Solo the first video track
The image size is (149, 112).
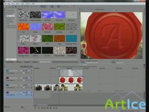coord(31,71)
